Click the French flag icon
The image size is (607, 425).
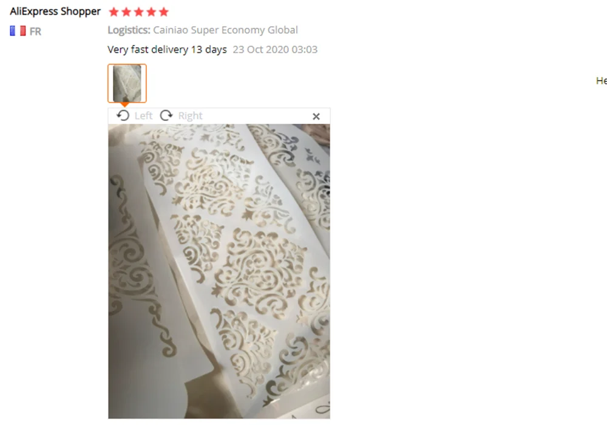18,31
